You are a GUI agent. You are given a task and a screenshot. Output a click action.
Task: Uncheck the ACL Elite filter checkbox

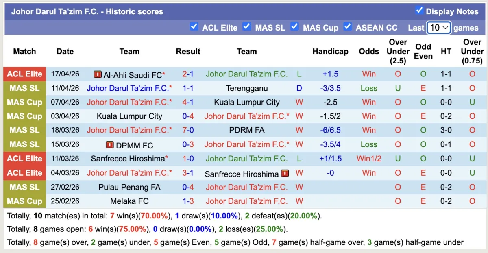coord(194,27)
